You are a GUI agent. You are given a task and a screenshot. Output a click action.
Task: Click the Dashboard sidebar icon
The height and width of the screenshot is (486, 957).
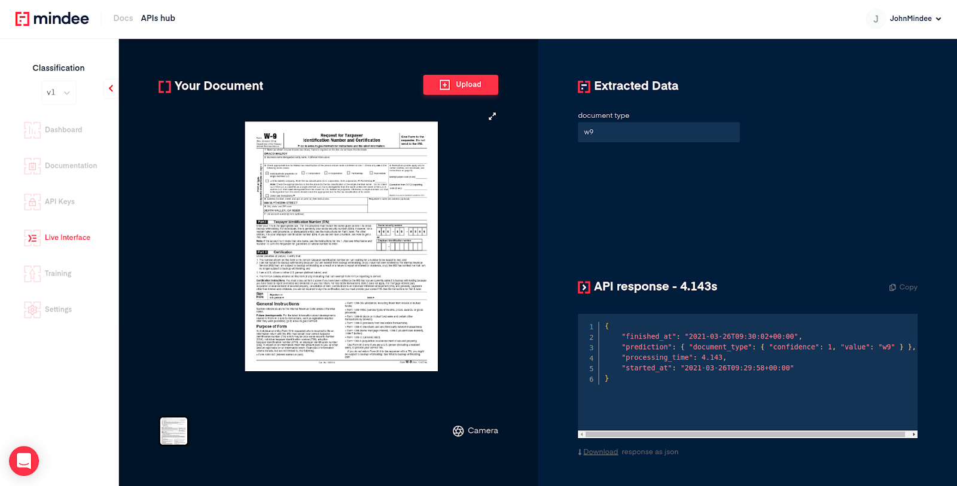point(32,130)
